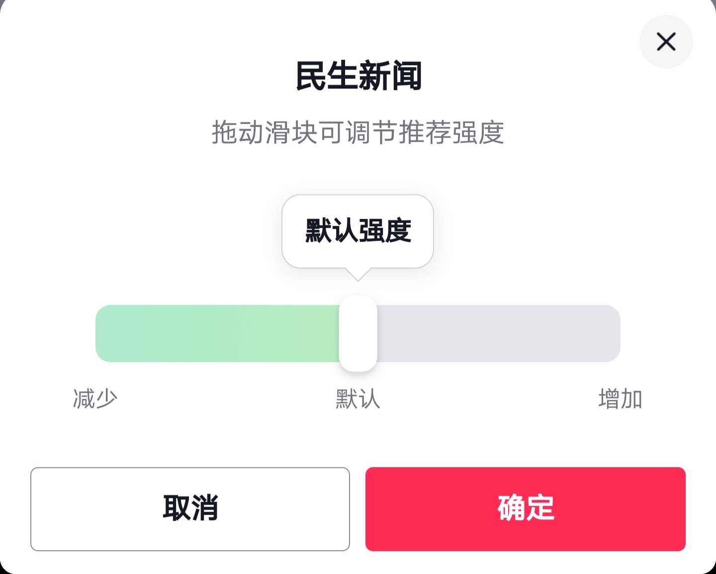Viewport: 716px width, 574px height.
Task: Click the tooltip's pointer arrow above the handle
Action: (358, 274)
